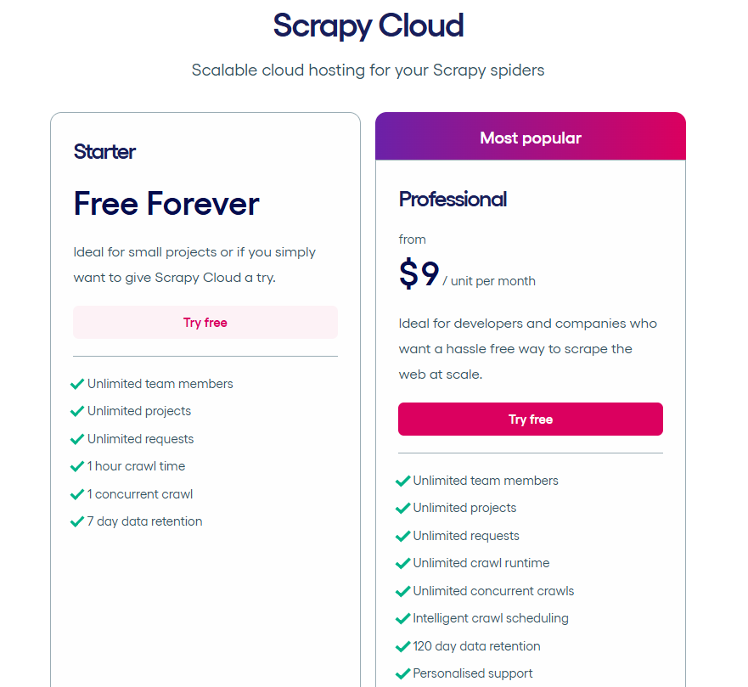The image size is (748, 687).
Task: Select the Most popular banner
Action: click(530, 137)
